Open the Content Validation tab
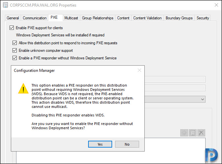Viewport: 222px width, 164px height. 147,18
